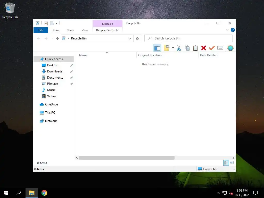Image resolution: width=264 pixels, height=198 pixels.
Task: Click the quick access Properties checkmark icon
Action: [46, 23]
